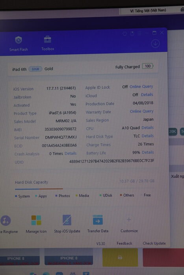Screen dimensions: 184x275
Task: Click the Fully Charged status text
Action: pos(128,67)
